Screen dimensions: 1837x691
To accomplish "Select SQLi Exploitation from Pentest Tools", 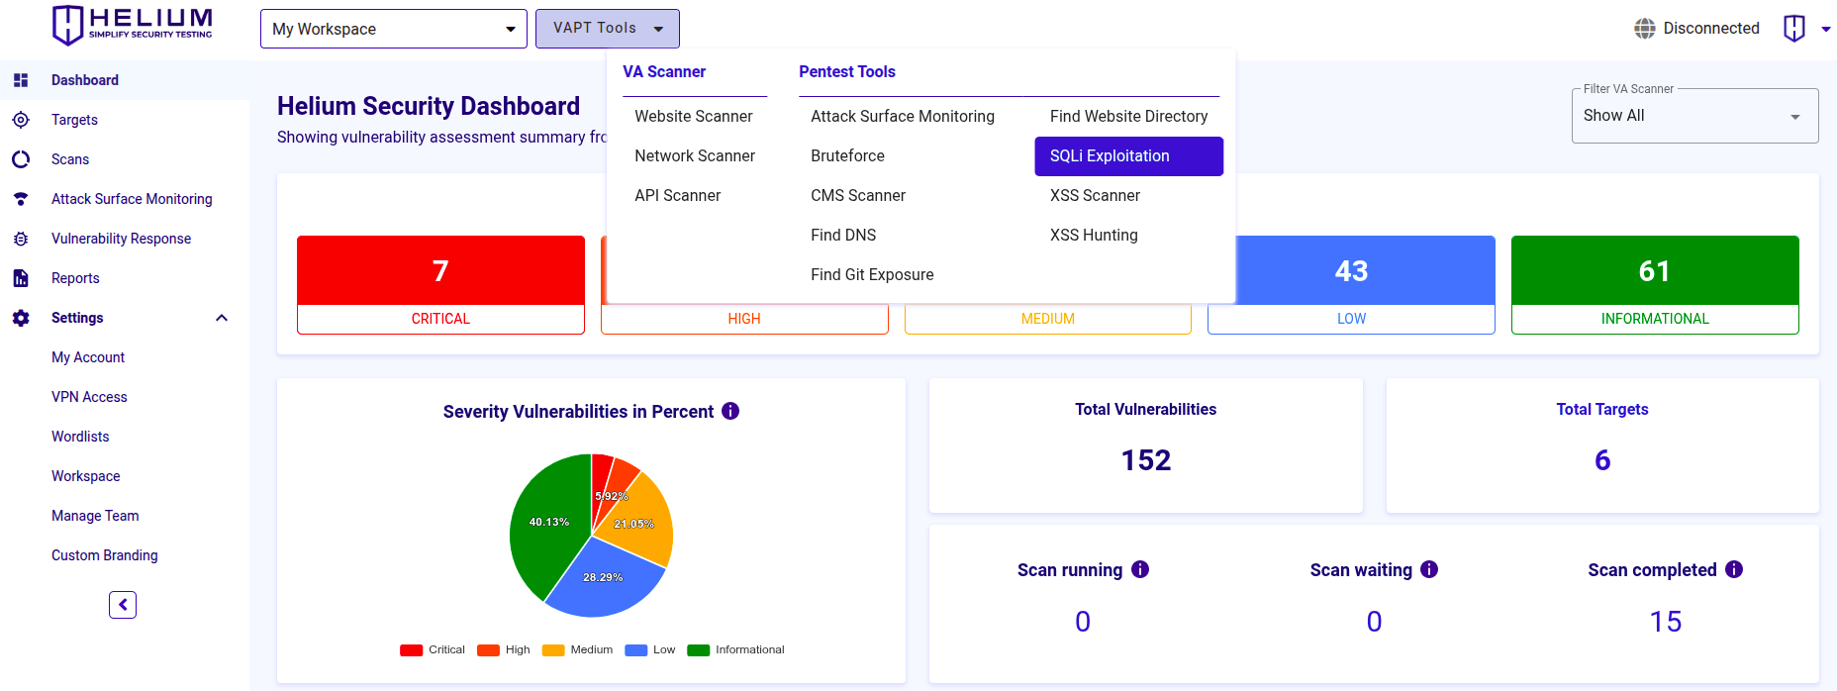I will tap(1128, 156).
